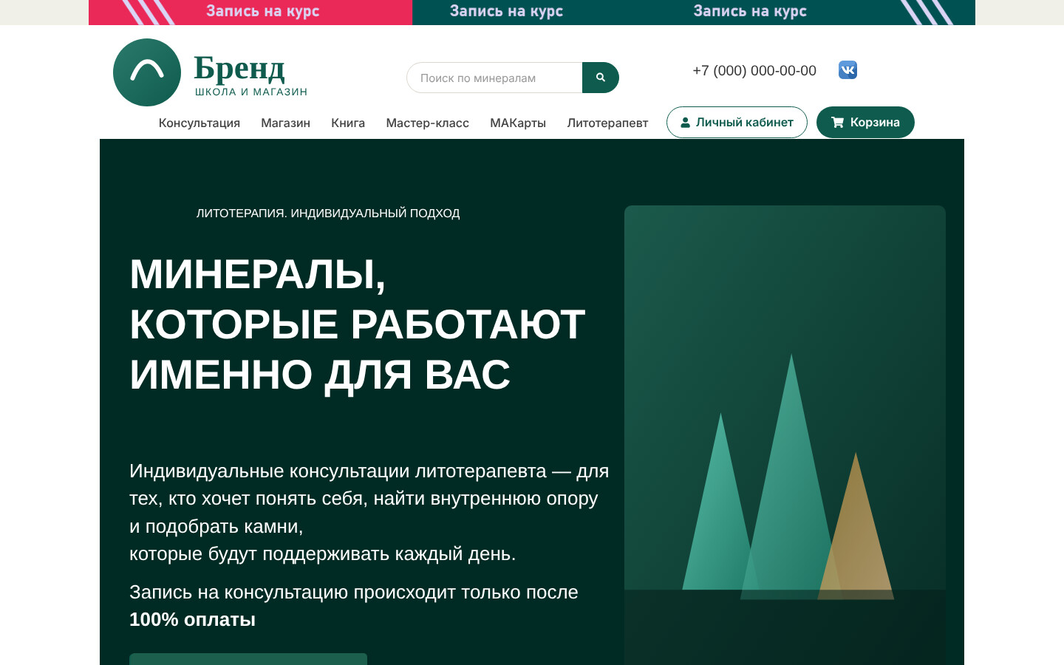
Task: Open the МАКарты menu item
Action: (x=518, y=123)
